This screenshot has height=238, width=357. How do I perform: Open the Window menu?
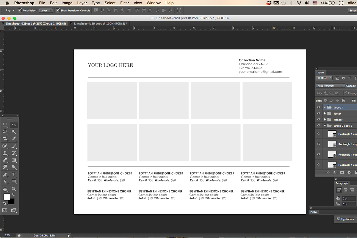click(154, 3)
